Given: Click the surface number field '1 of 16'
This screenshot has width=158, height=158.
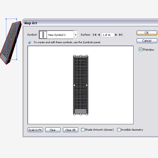Looking at the screenshot, I should coord(107,35).
